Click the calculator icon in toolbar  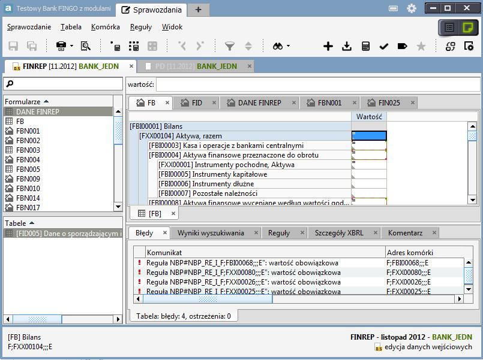pyautogui.click(x=365, y=46)
